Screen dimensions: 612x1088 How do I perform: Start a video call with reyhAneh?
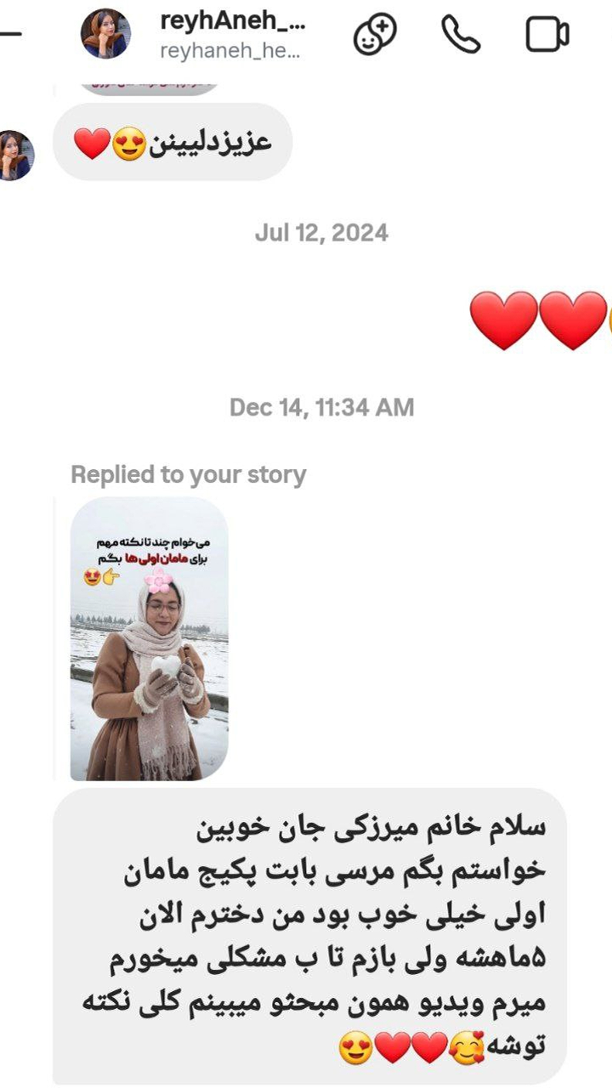point(547,35)
